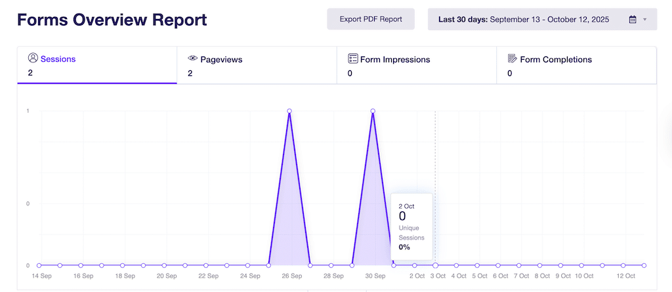Image resolution: width=672 pixels, height=292 pixels.
Task: Click the 12 Oct data point
Action: click(644, 265)
